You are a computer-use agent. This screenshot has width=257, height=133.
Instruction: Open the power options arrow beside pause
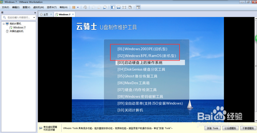click(x=78, y=7)
